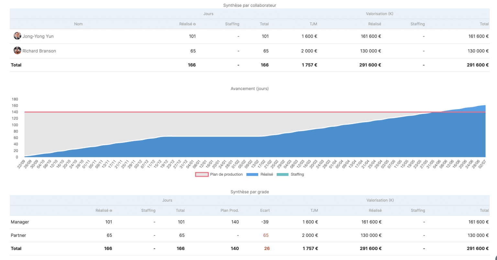
Task: Click info icon beside Réalisé in collaborator table
Action: coord(194,24)
